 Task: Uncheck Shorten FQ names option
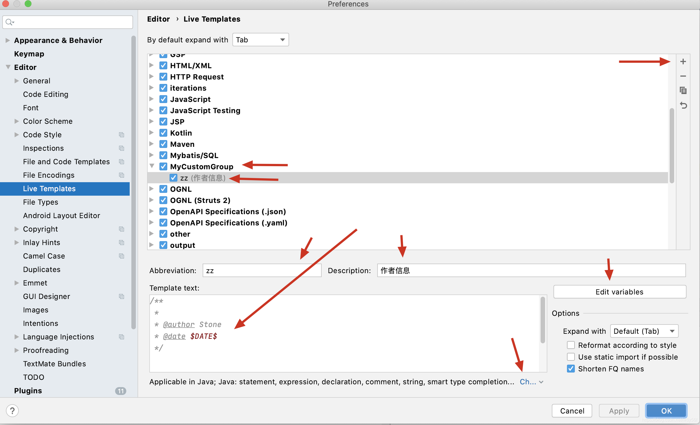click(570, 369)
